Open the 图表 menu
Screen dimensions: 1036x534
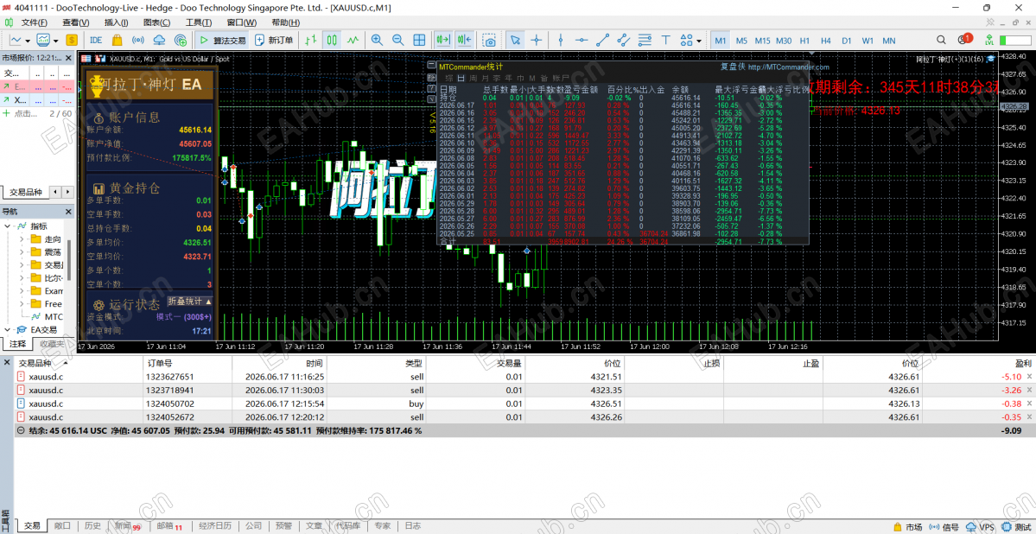coord(153,22)
